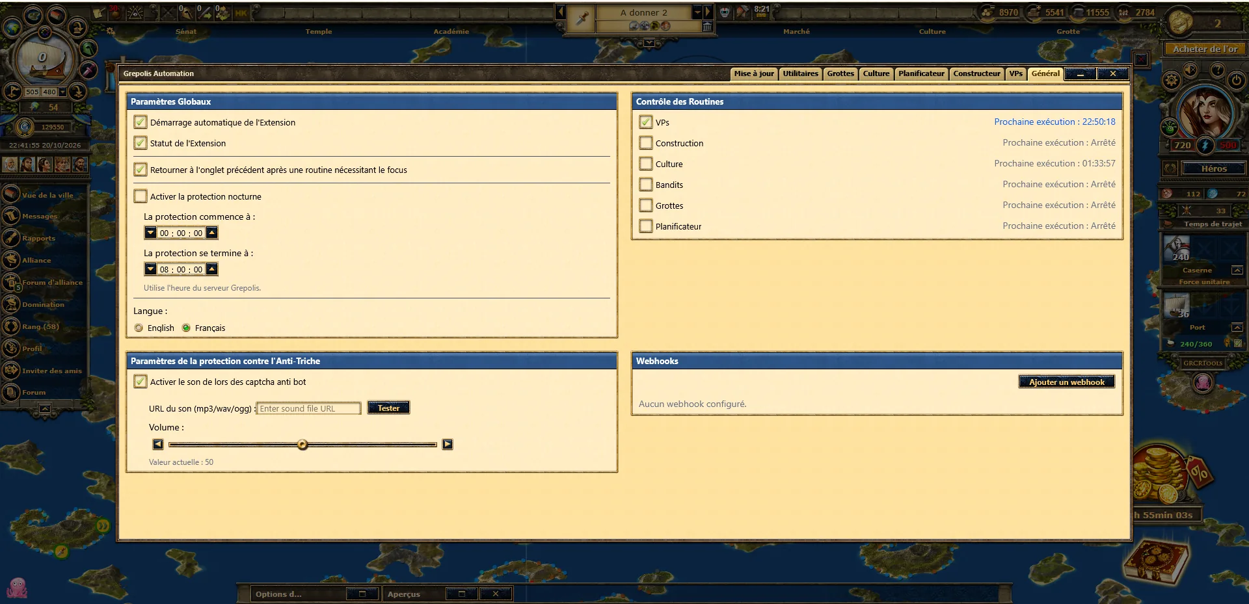The height and width of the screenshot is (604, 1249).
Task: Collapse the Port units panel
Action: pyautogui.click(x=1237, y=328)
